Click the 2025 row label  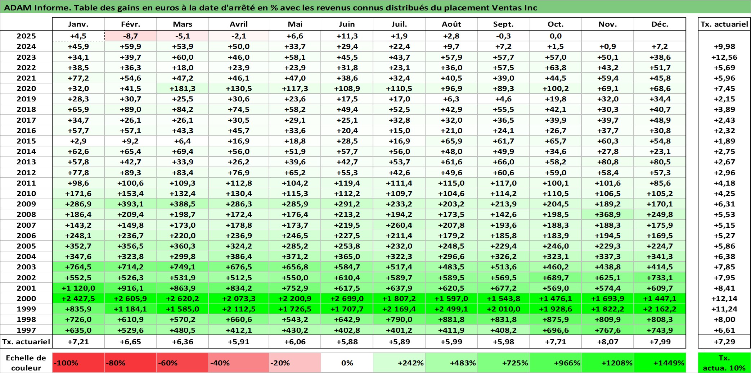coord(26,36)
